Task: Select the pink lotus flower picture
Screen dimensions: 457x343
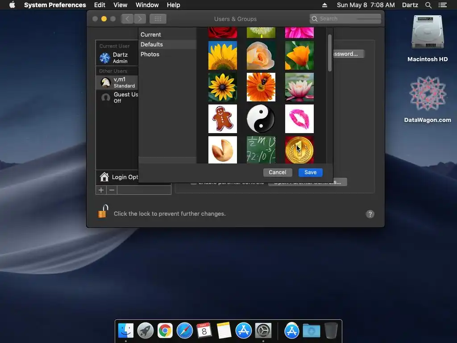Action: coord(299,87)
